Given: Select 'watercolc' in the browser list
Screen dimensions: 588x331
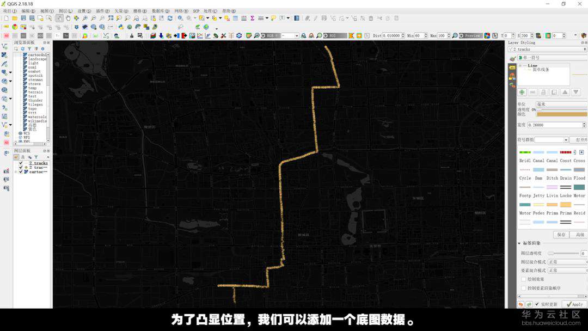Looking at the screenshot, I should (37, 117).
